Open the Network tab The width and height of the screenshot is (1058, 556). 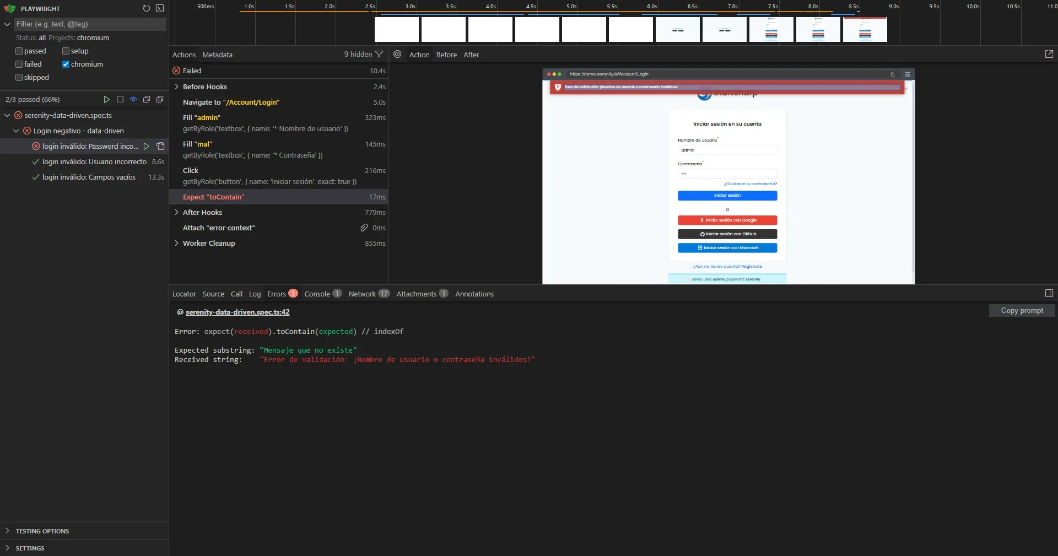(x=361, y=294)
